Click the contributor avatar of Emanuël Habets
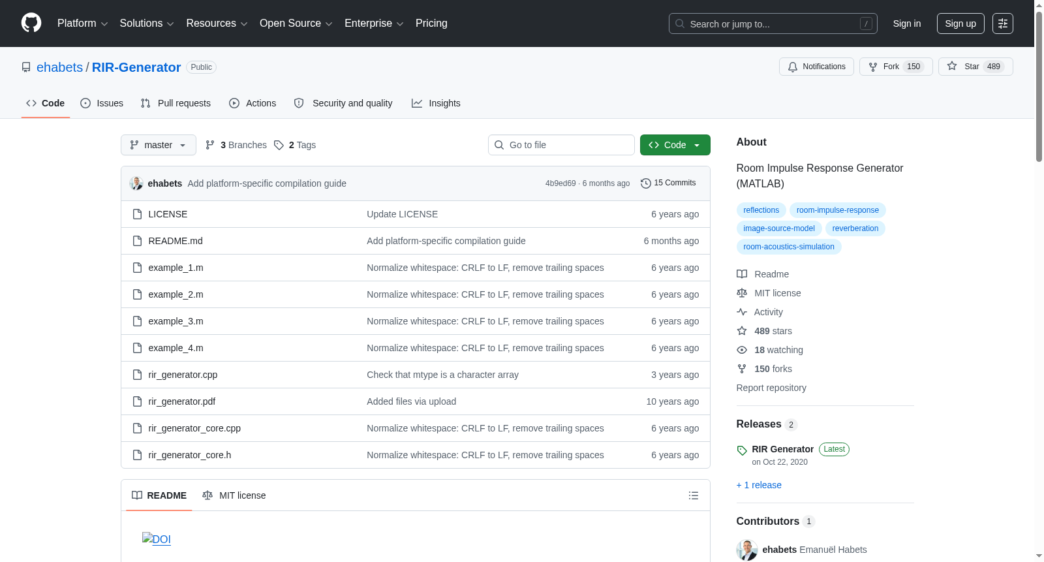Screen dimensions: 1044x562 point(747,550)
